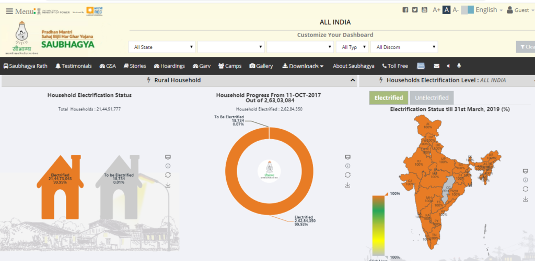Show info for the India map chart
The width and height of the screenshot is (535, 261).
point(525,180)
